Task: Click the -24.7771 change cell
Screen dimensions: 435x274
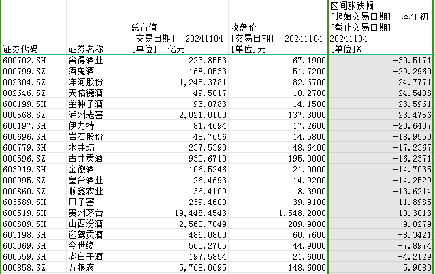Action: pyautogui.click(x=381, y=82)
